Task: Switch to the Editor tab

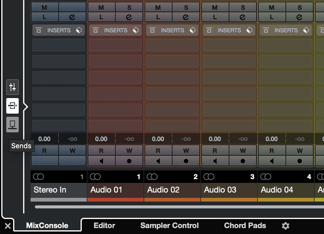Action: click(x=104, y=226)
